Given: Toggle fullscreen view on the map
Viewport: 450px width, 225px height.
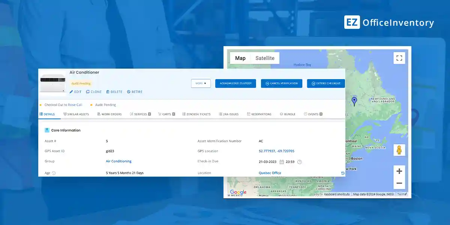Looking at the screenshot, I should [399, 58].
